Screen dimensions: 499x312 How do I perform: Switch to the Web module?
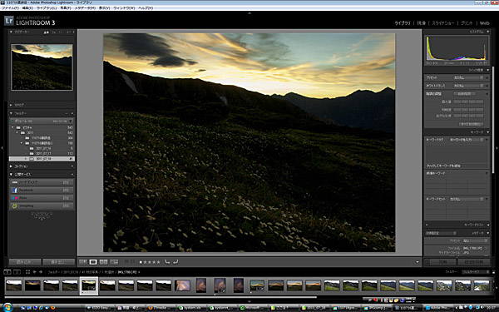pos(484,23)
